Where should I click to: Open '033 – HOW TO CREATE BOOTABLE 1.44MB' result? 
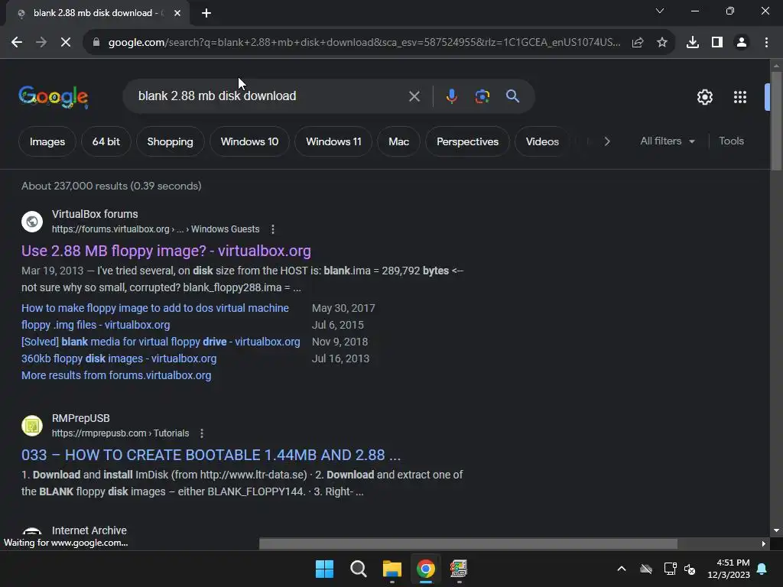coord(211,455)
